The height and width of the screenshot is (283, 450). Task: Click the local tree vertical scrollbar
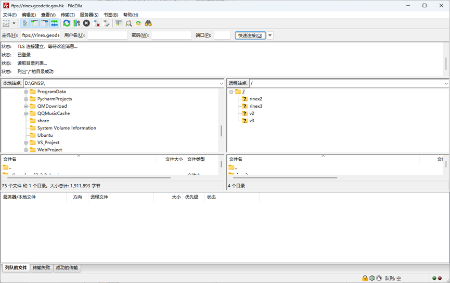(221, 130)
